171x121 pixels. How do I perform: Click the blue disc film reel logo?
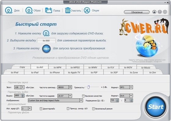[x=147, y=46]
